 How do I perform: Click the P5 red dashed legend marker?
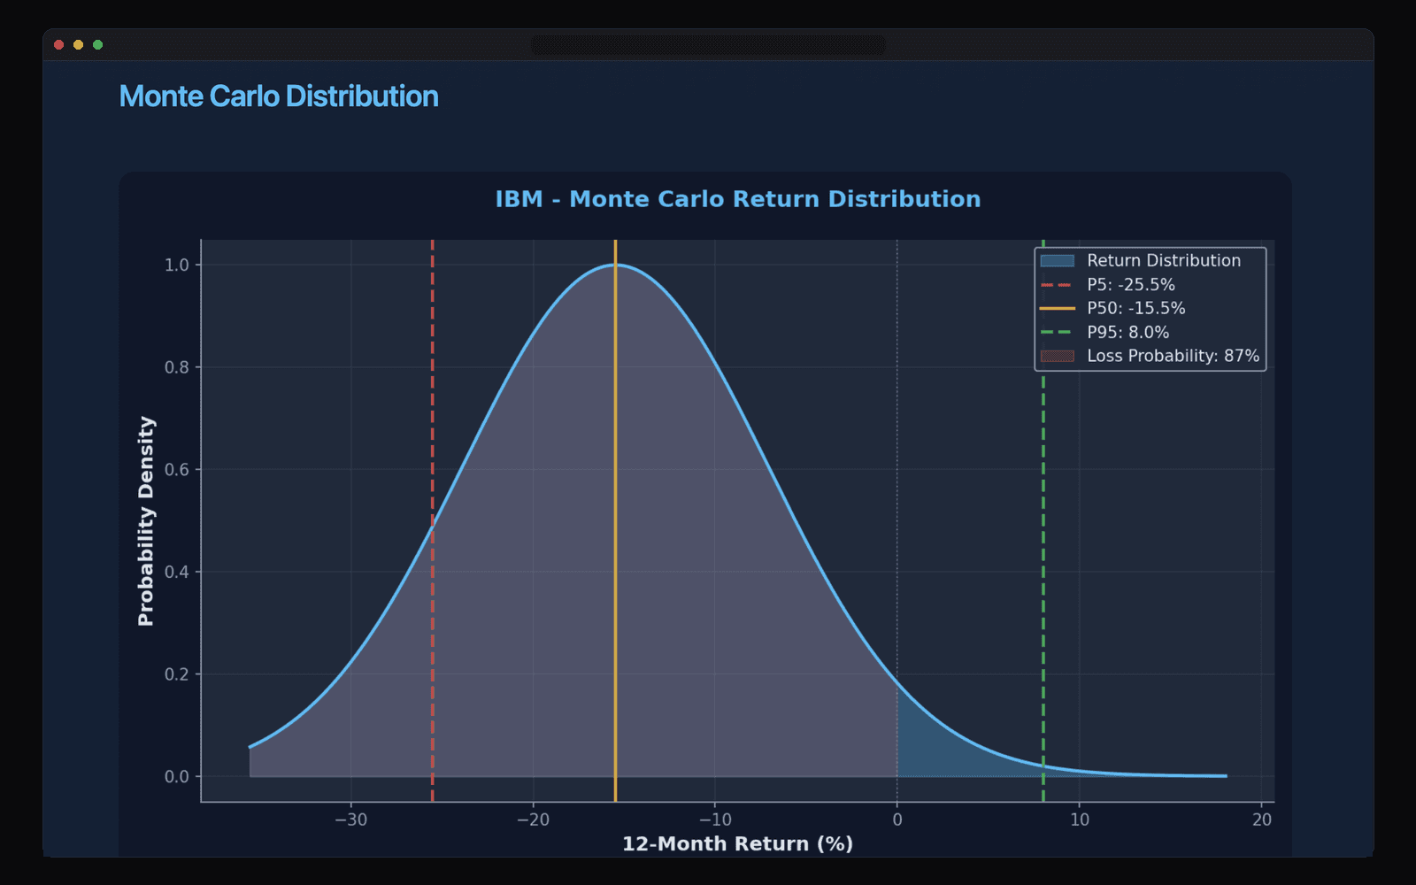(1057, 285)
